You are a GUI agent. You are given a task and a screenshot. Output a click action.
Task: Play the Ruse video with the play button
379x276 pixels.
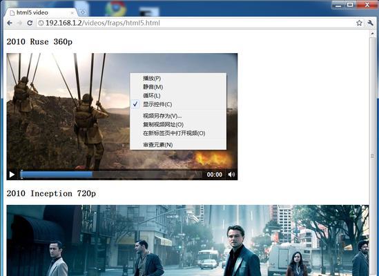coord(12,175)
